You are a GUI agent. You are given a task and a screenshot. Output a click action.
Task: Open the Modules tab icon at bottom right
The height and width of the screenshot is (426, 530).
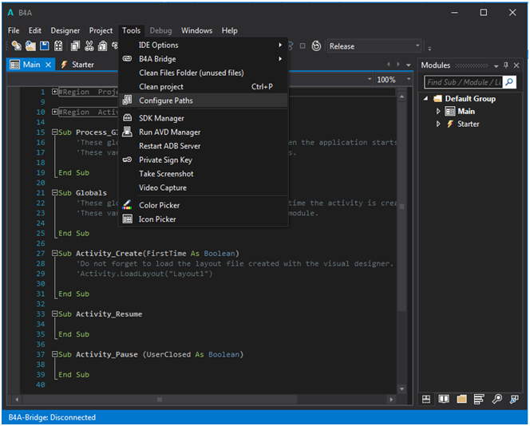point(426,399)
